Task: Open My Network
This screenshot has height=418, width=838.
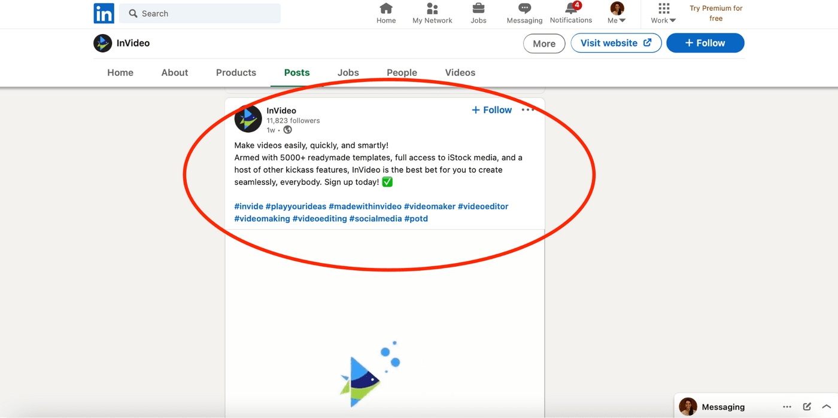Action: coord(432,12)
